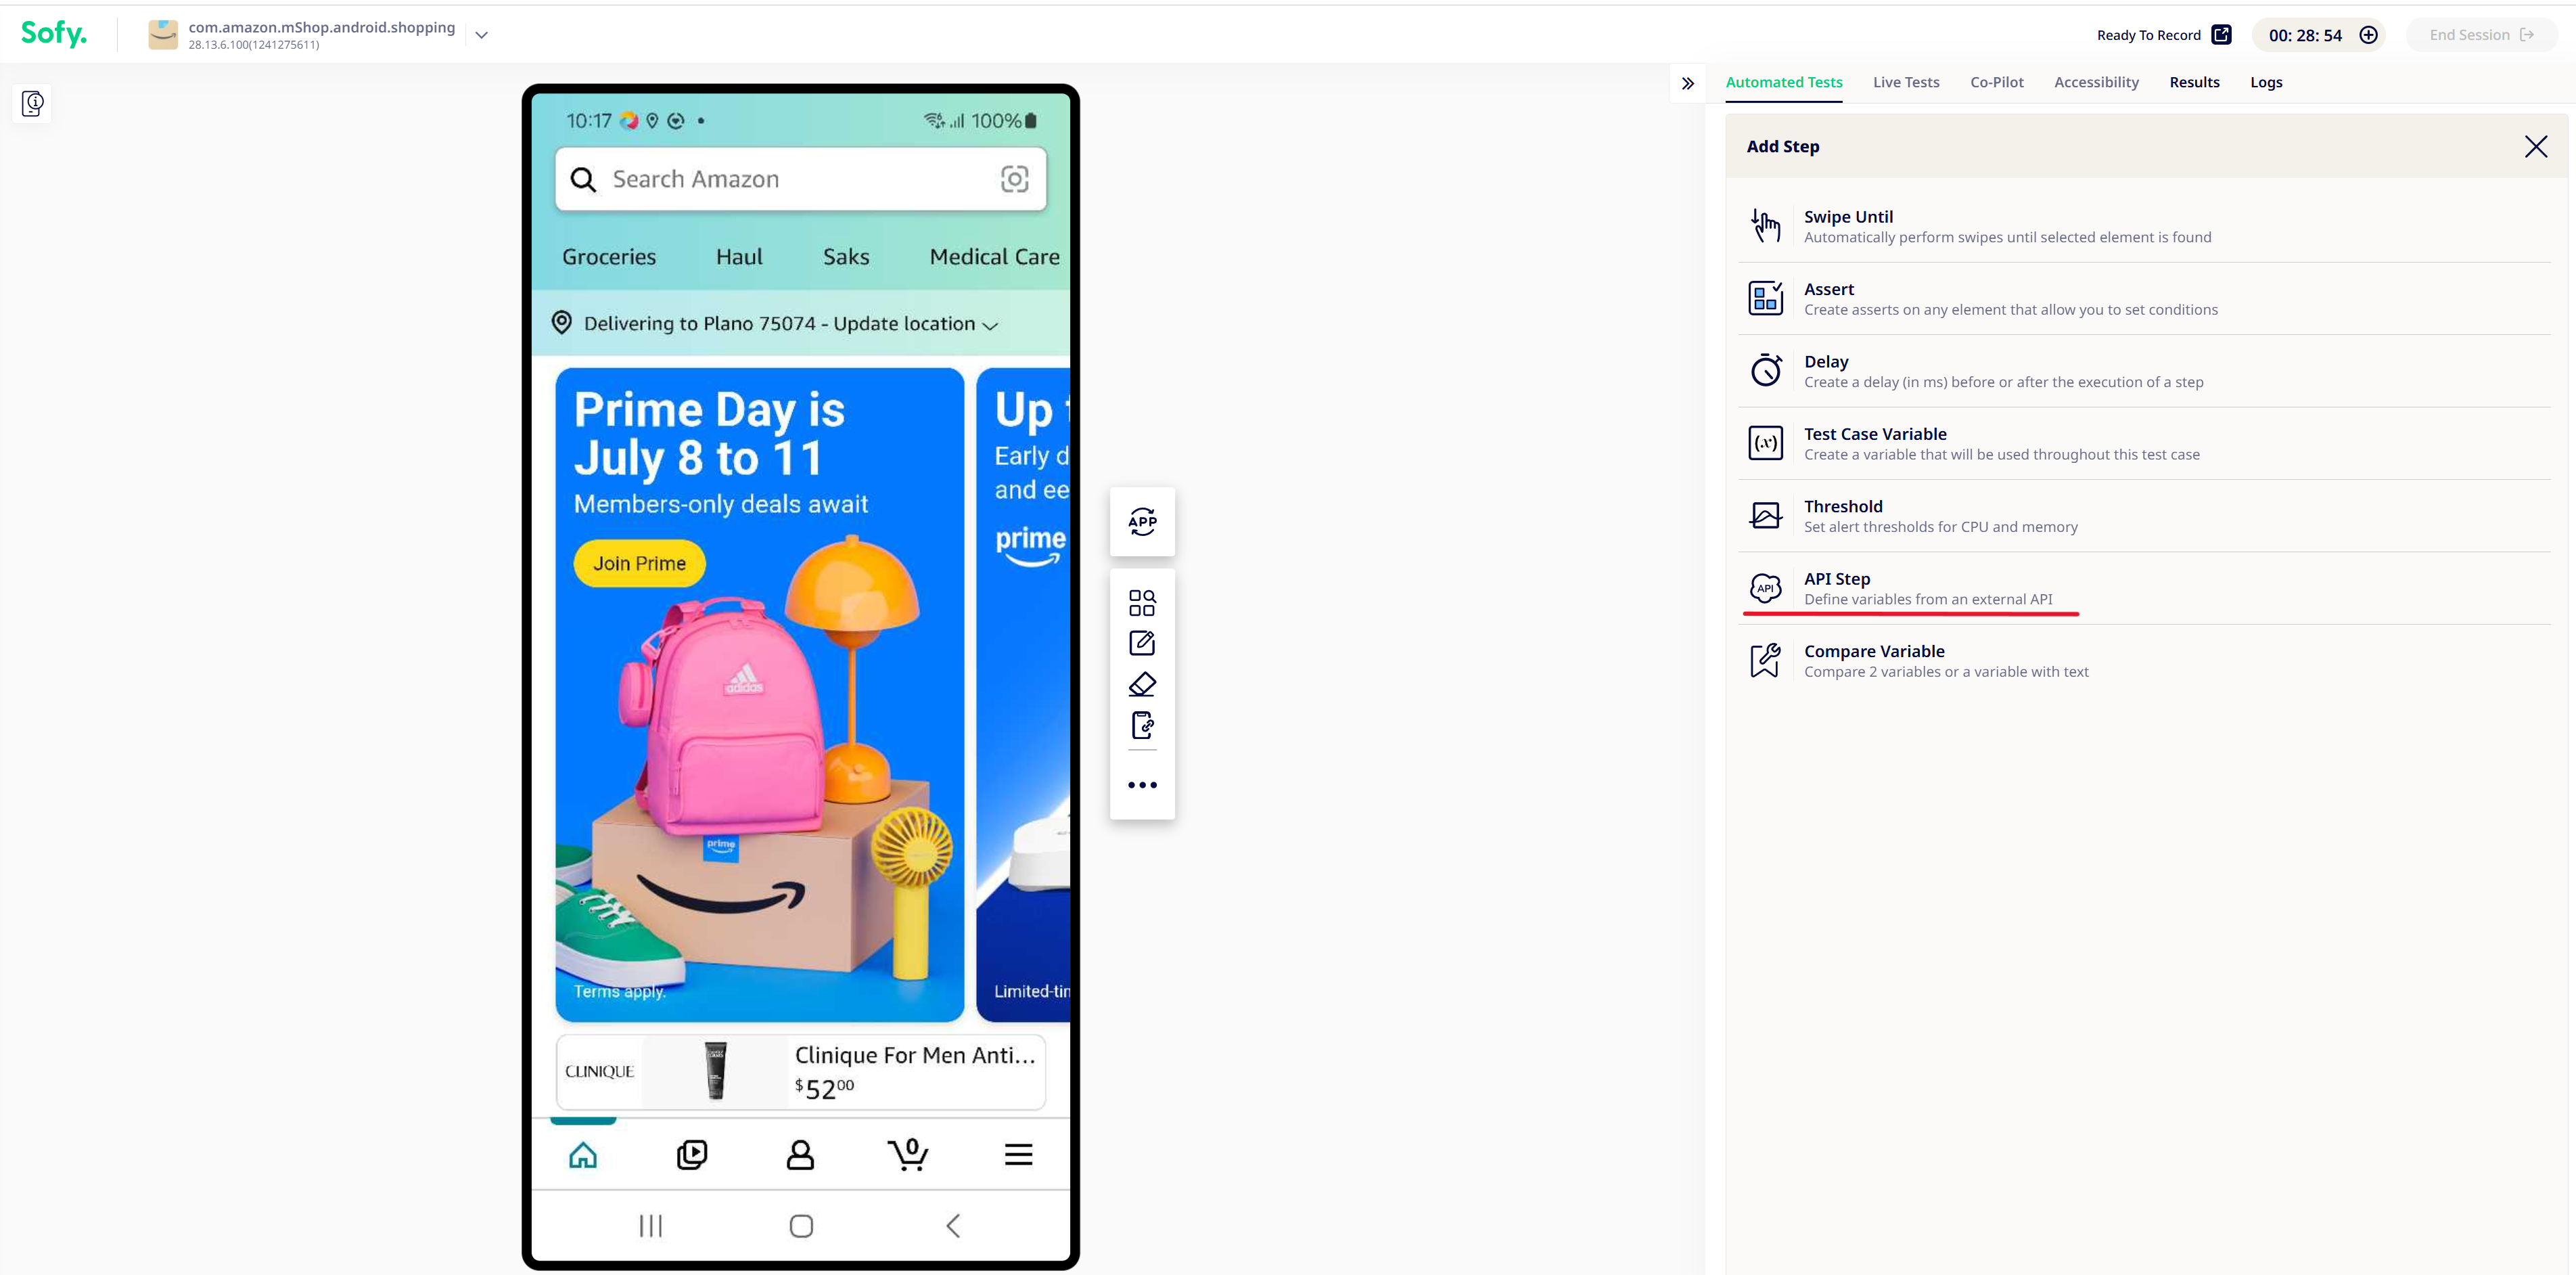Select the Test Case Variable step
Viewport: 2576px width, 1275px height.
[x=2144, y=443]
